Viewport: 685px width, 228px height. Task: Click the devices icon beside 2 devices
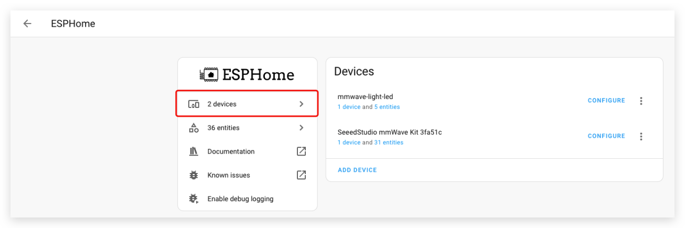coord(194,104)
